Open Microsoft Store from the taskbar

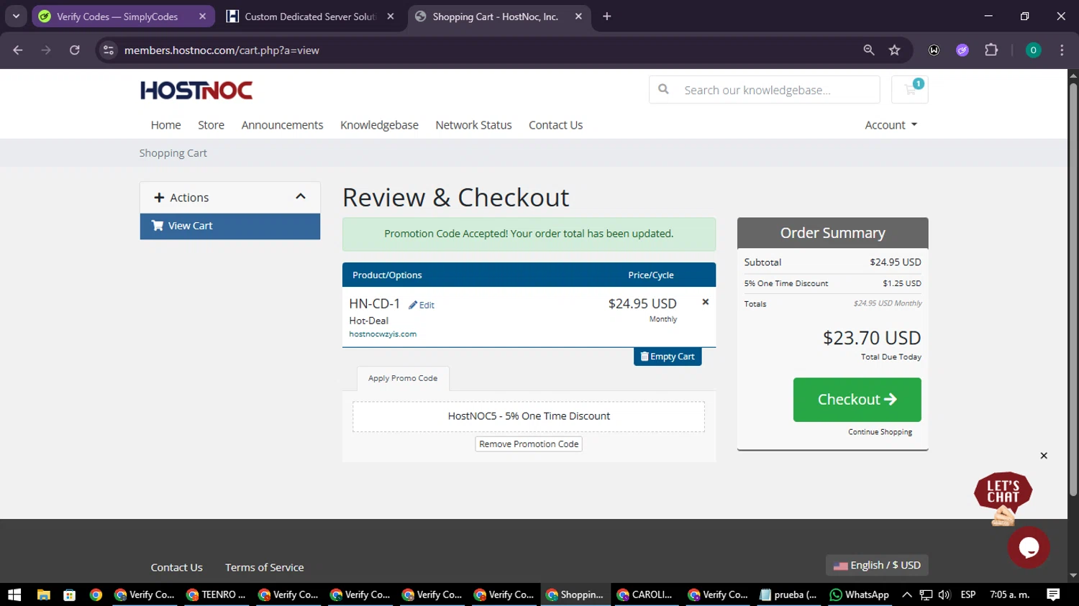tap(70, 594)
